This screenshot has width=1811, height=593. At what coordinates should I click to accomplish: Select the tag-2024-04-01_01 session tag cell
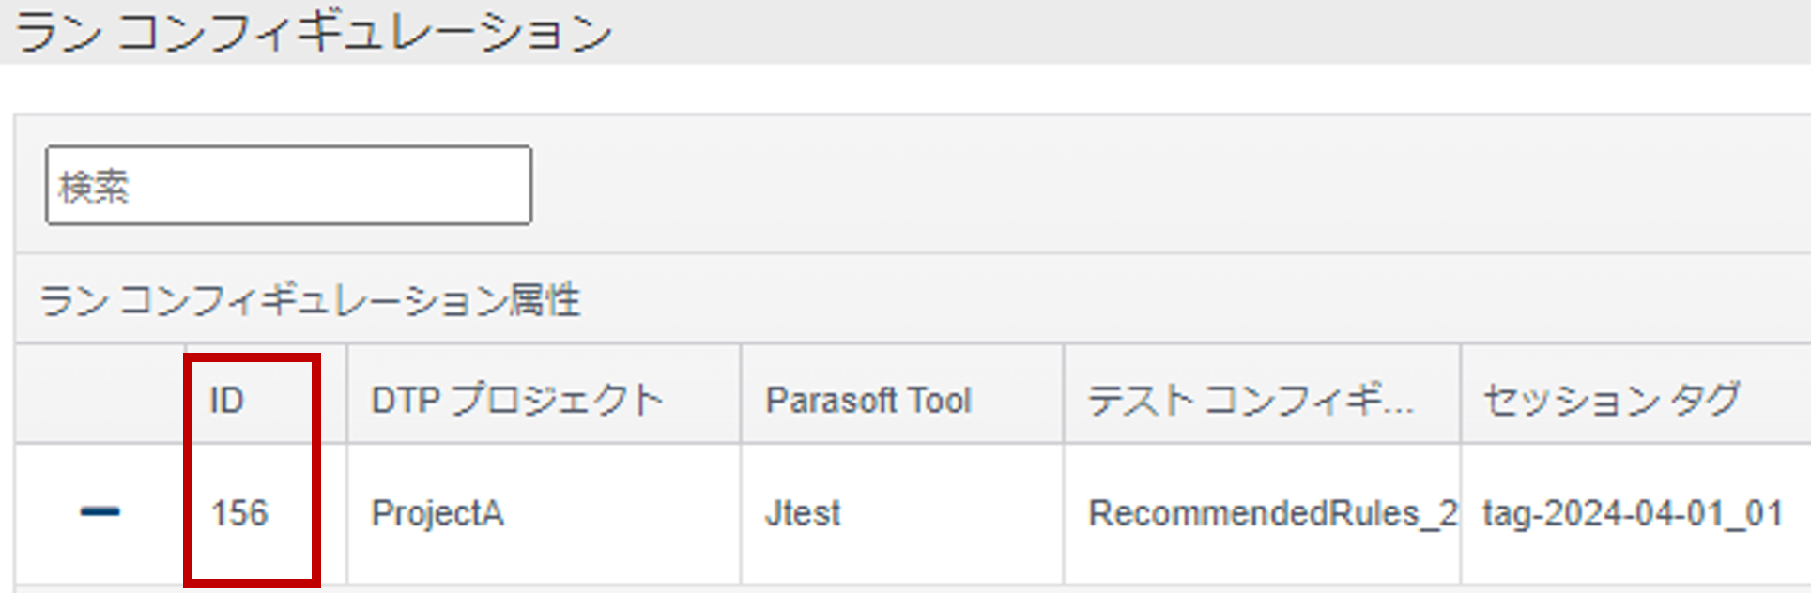pyautogui.click(x=1633, y=513)
